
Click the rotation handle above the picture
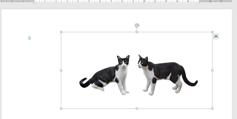pyautogui.click(x=137, y=25)
